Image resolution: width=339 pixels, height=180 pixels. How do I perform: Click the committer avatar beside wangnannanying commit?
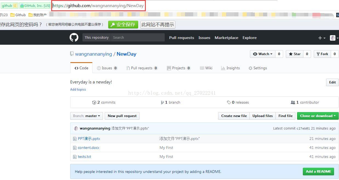pyautogui.click(x=76, y=128)
